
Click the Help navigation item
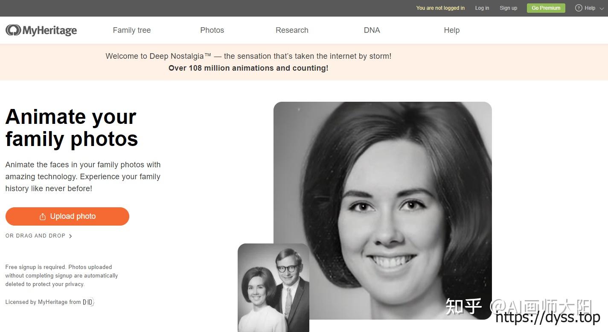tap(451, 30)
